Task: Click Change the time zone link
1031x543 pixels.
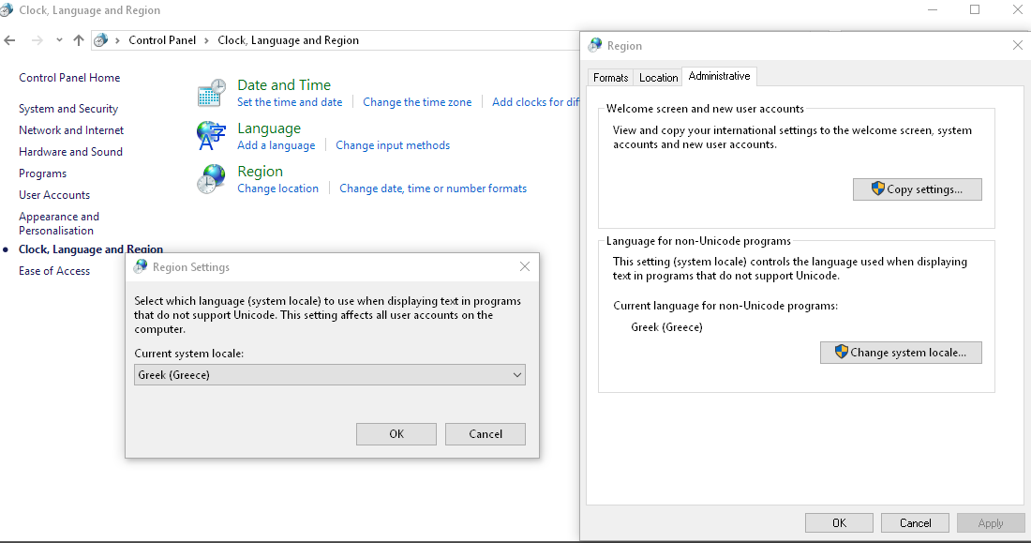Action: pos(417,102)
